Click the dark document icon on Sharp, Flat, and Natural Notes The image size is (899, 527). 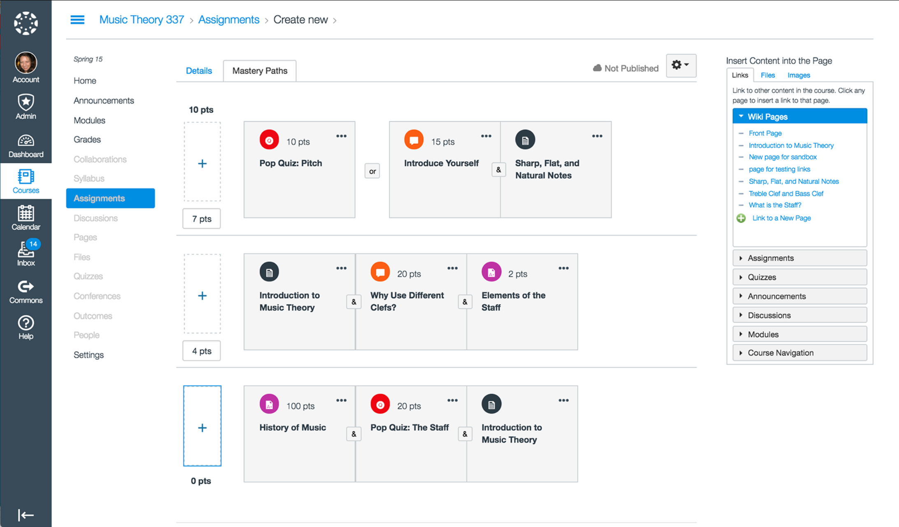[524, 139]
